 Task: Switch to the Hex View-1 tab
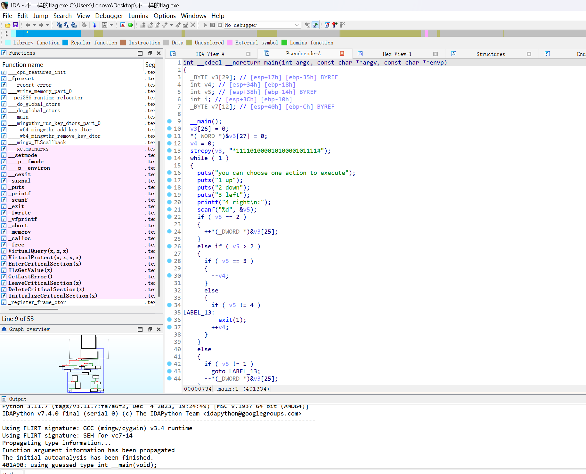pyautogui.click(x=397, y=54)
